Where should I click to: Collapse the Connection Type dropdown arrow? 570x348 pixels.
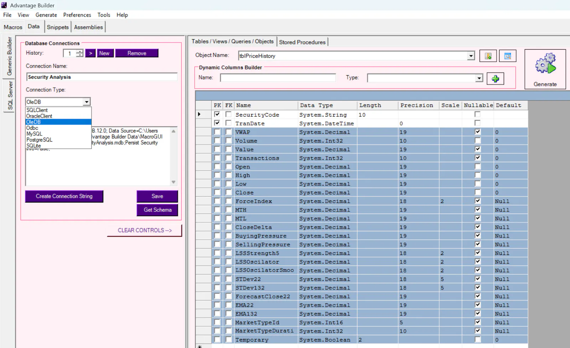coord(87,102)
